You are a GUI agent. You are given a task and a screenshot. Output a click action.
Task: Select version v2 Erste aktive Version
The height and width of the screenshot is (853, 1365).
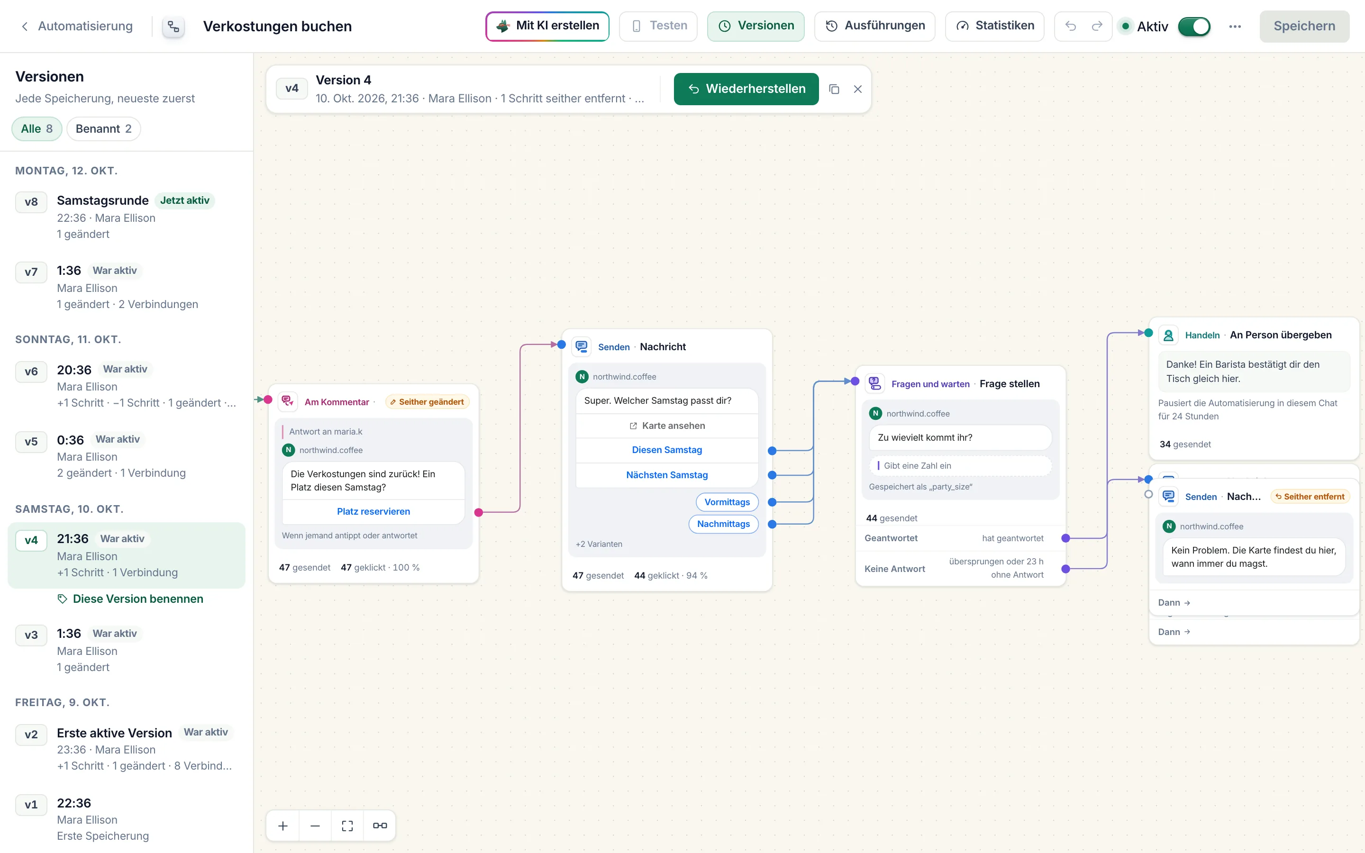(127, 749)
